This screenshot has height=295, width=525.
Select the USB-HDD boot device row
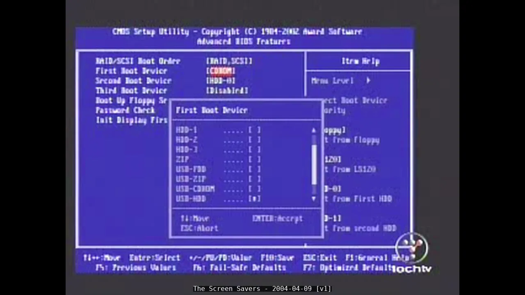[218, 199]
